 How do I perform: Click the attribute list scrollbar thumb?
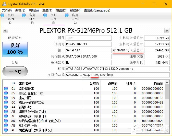point(167,92)
